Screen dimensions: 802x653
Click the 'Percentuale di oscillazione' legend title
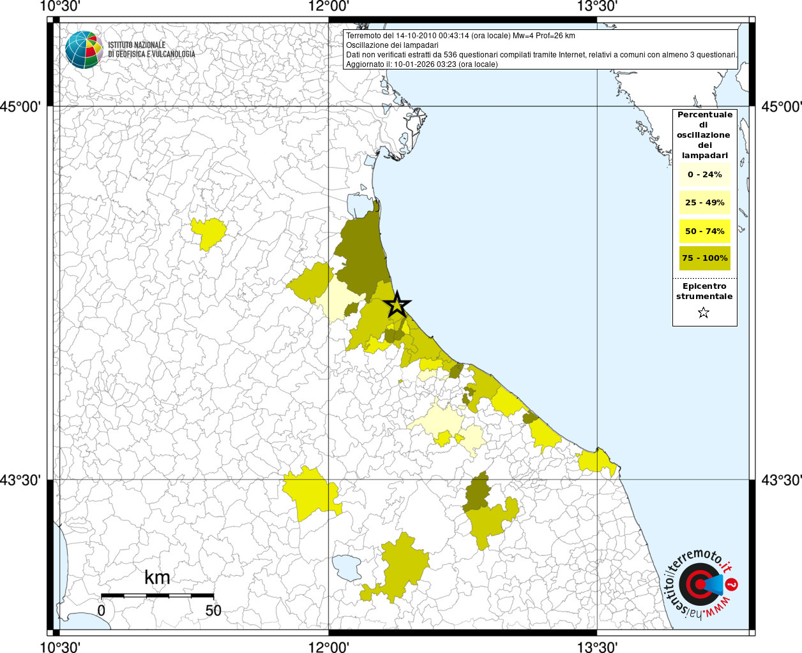(704, 135)
